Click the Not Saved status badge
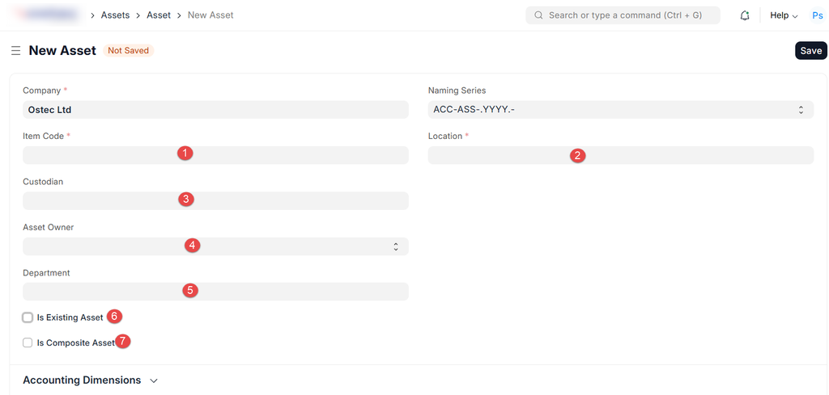Screen dimensions: 829x395 129,51
